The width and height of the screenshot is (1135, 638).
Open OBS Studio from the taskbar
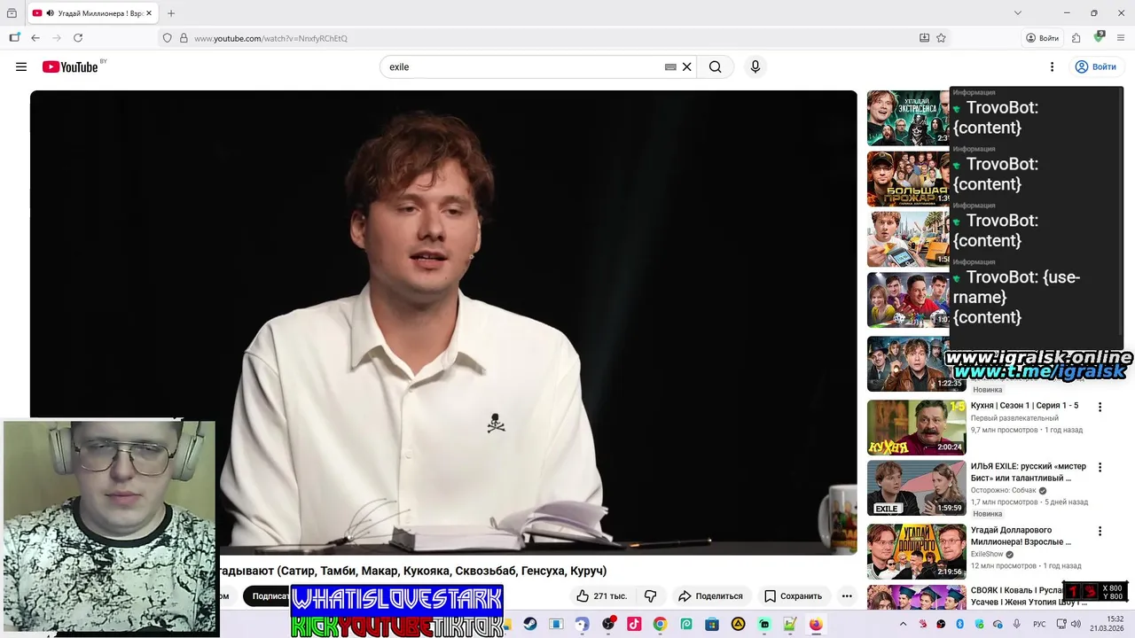click(x=608, y=624)
